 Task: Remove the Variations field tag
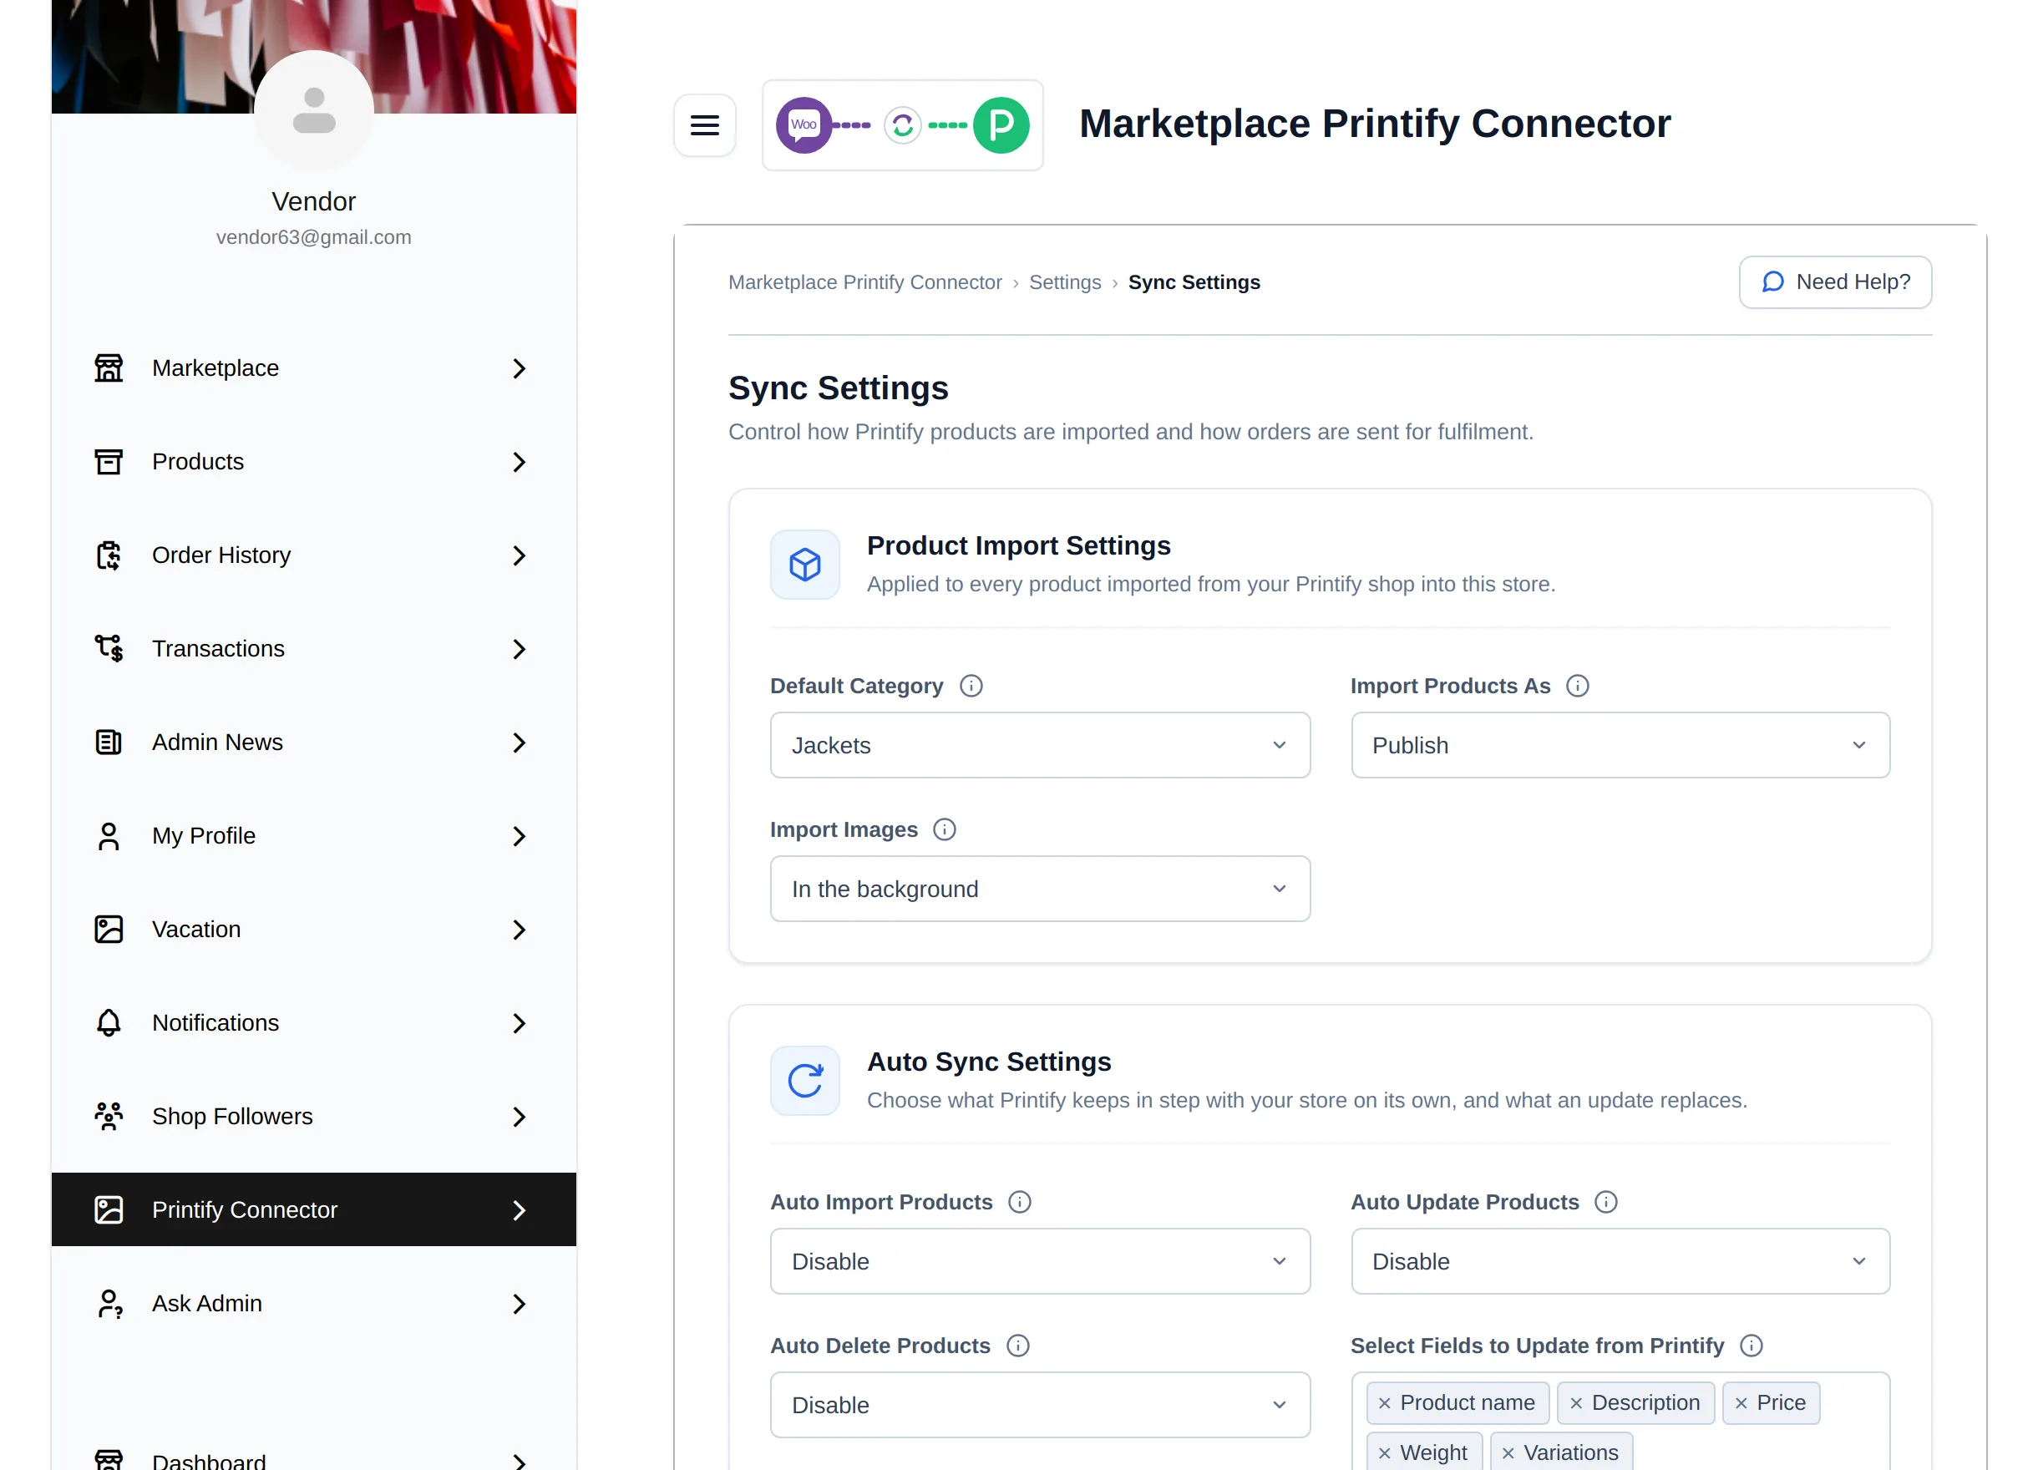tap(1508, 1454)
